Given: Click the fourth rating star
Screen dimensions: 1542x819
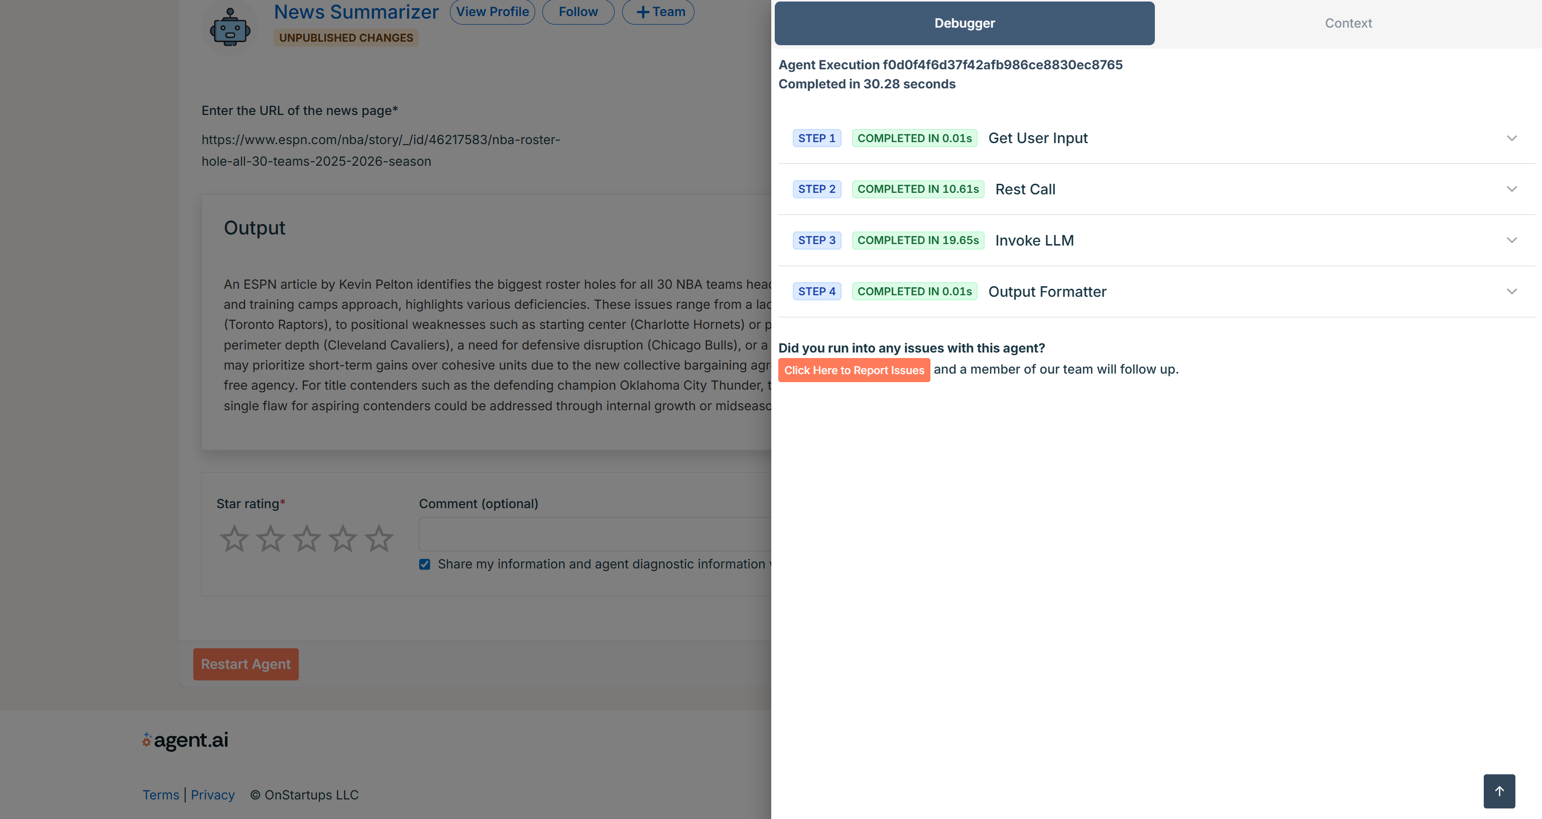Looking at the screenshot, I should (343, 538).
